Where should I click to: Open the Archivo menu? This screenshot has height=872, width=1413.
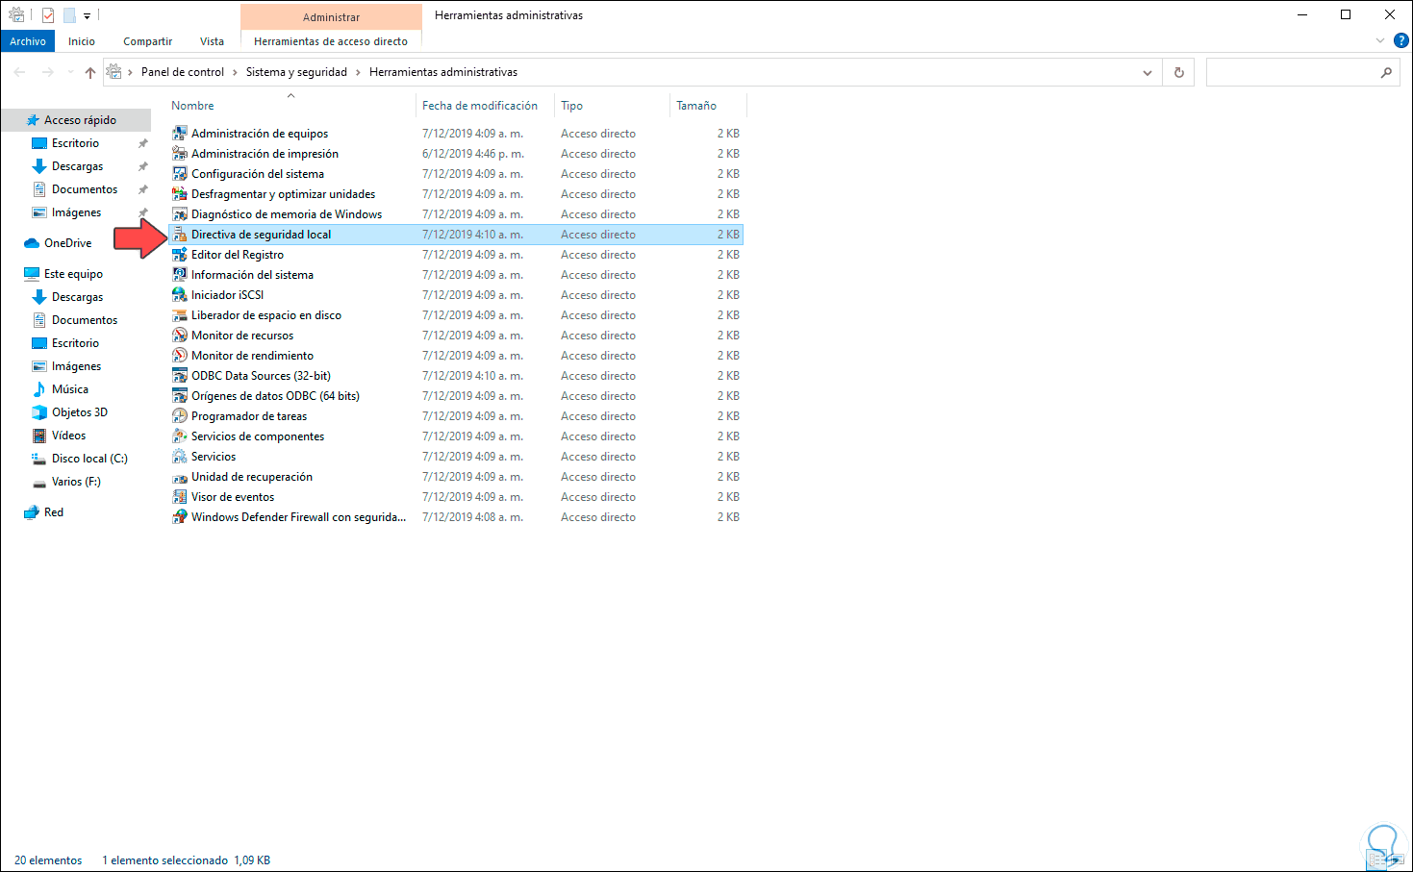[x=28, y=40]
